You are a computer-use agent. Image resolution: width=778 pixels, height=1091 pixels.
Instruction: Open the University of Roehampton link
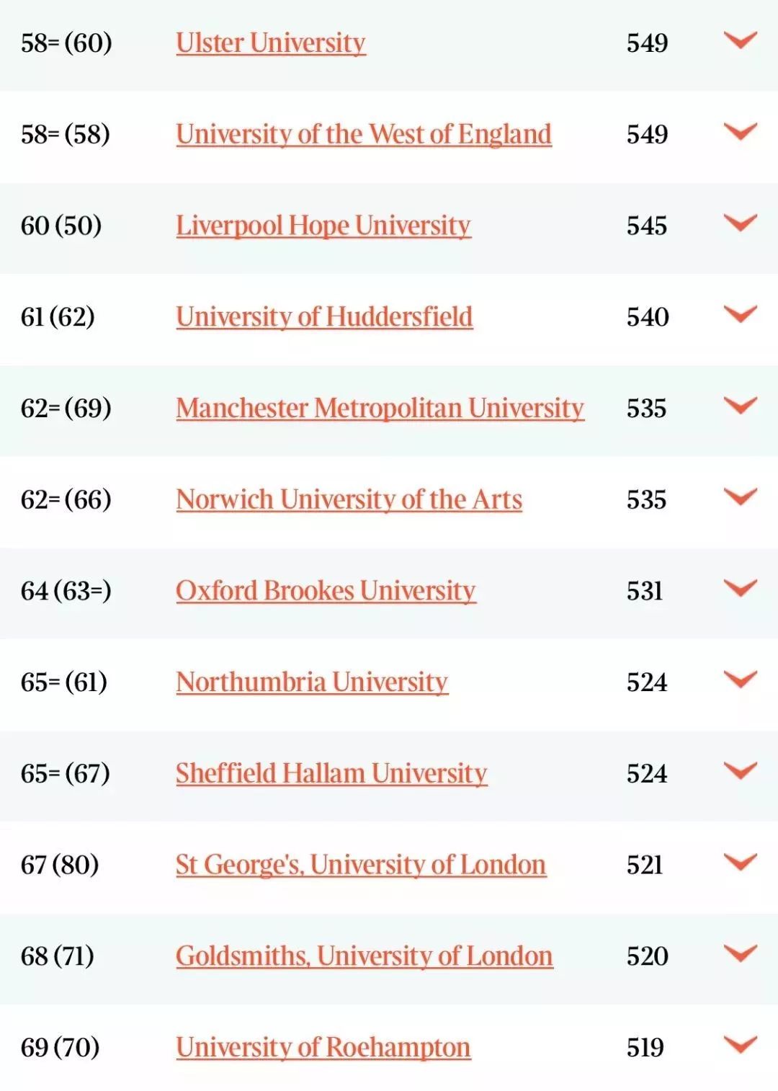tap(323, 1048)
